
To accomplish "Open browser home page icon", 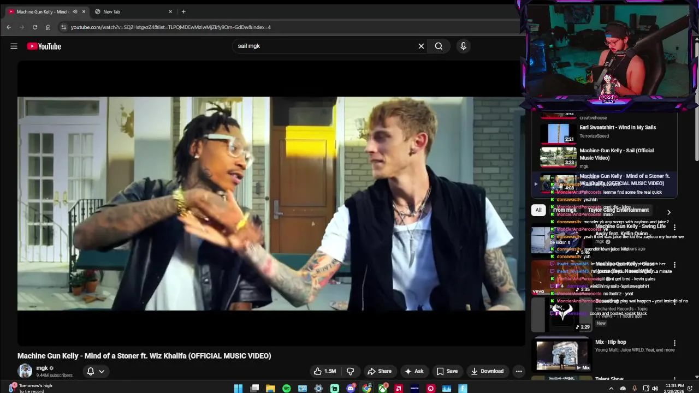I will pos(48,27).
